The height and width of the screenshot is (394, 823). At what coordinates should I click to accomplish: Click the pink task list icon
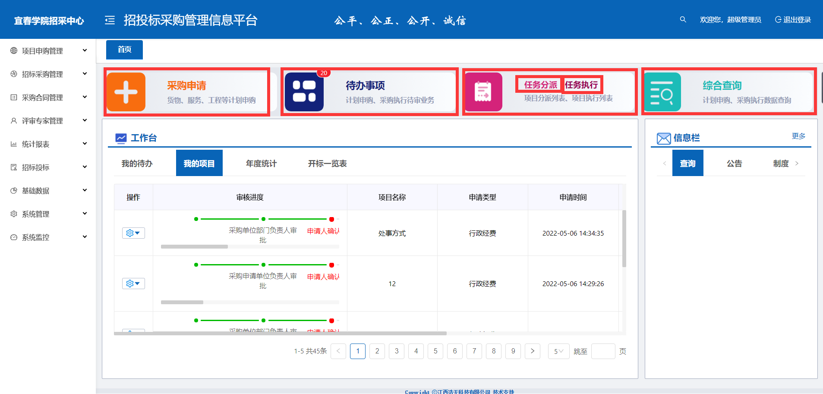483,92
